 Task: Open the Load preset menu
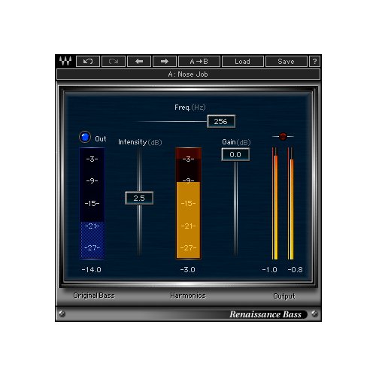[243, 61]
